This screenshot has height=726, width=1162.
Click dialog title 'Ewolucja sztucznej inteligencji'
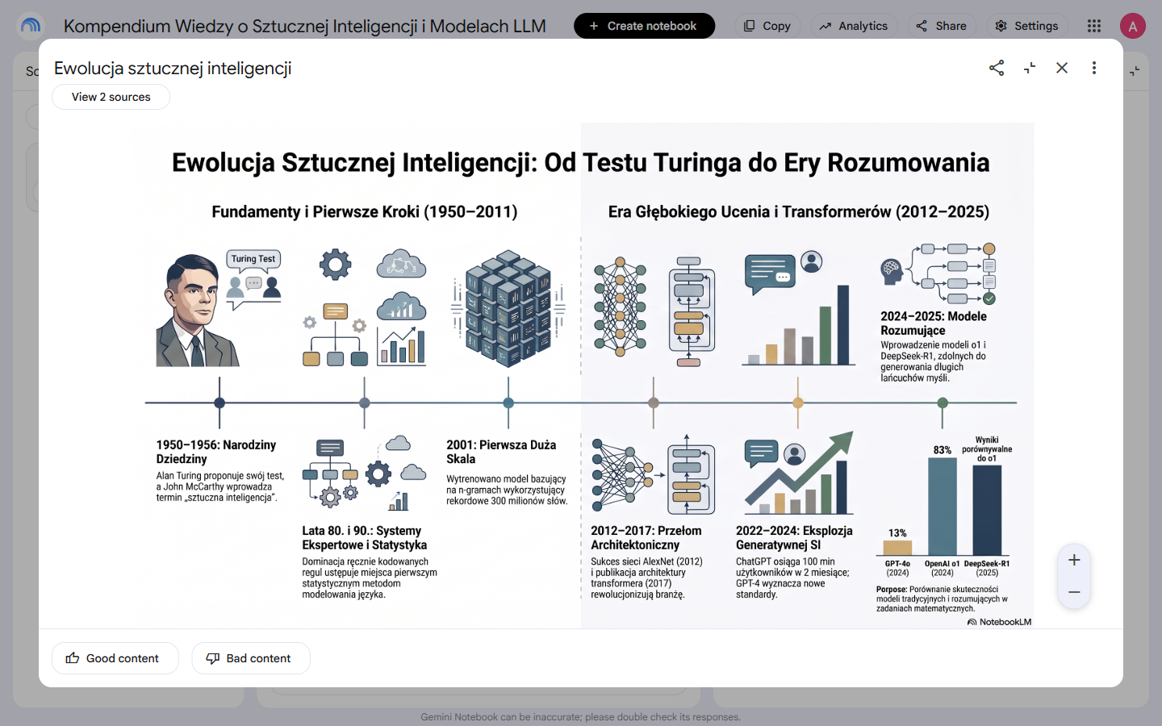click(x=173, y=69)
